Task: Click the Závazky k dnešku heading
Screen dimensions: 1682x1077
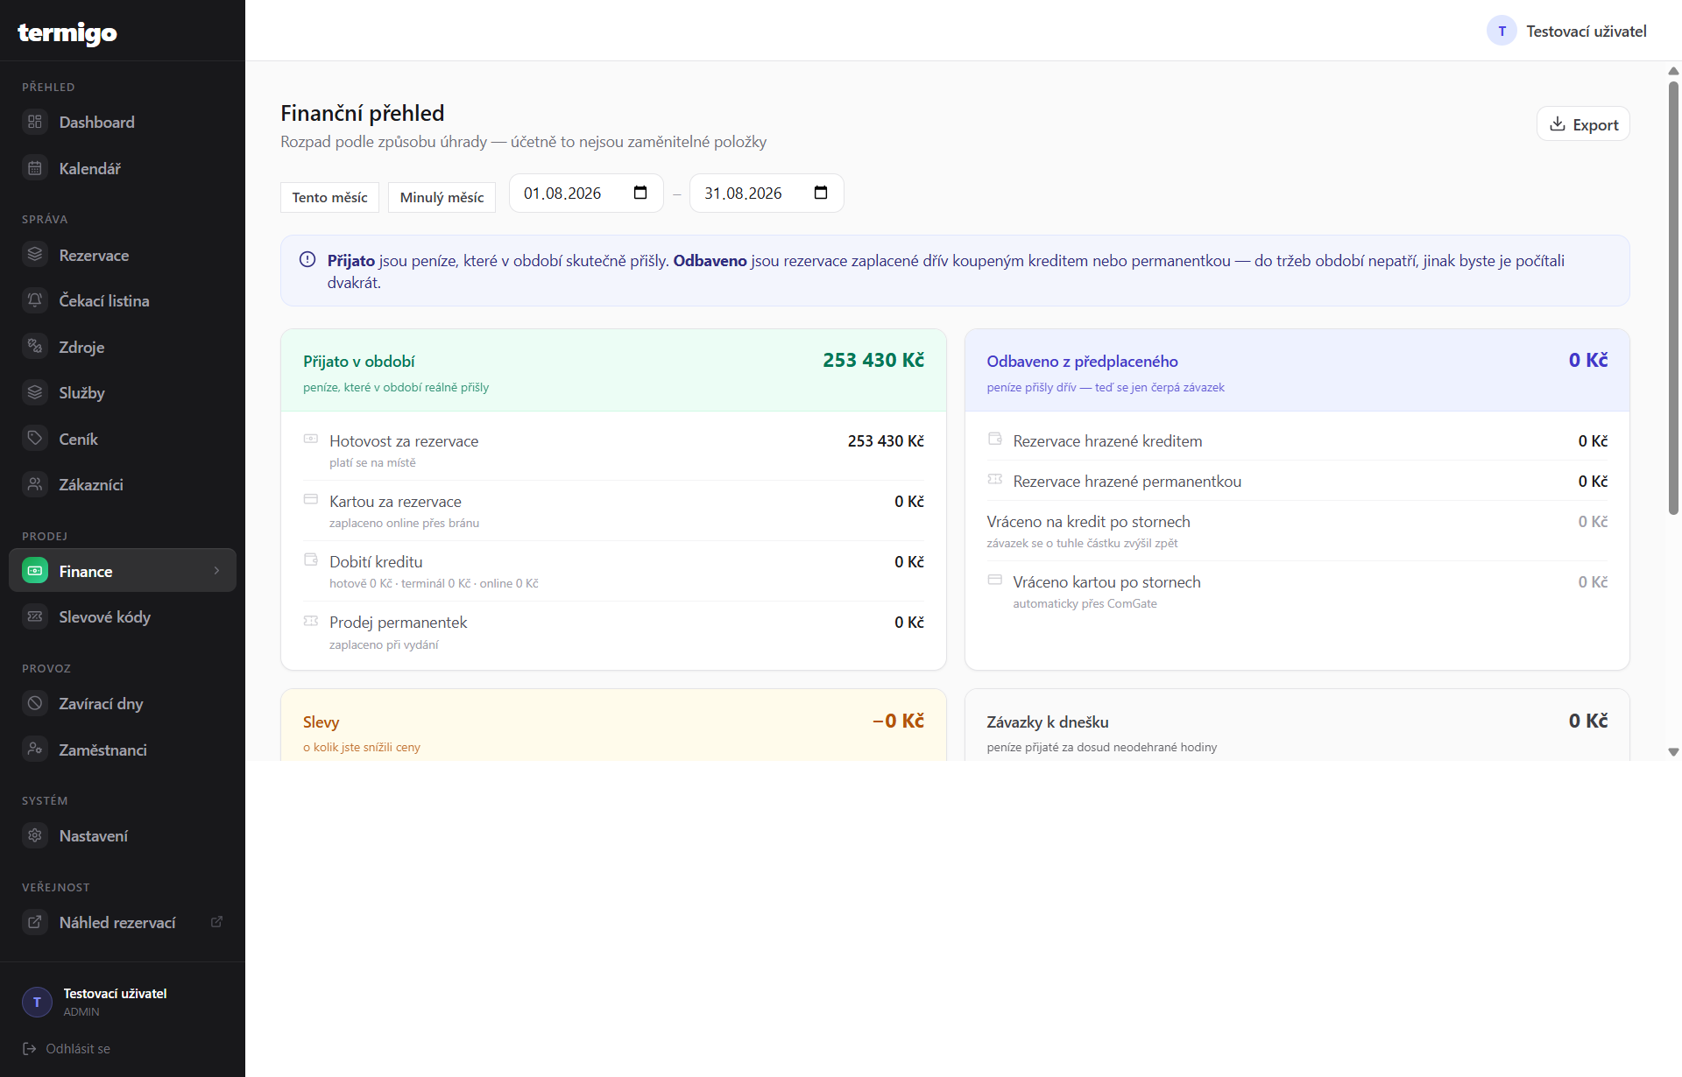Action: [1048, 722]
